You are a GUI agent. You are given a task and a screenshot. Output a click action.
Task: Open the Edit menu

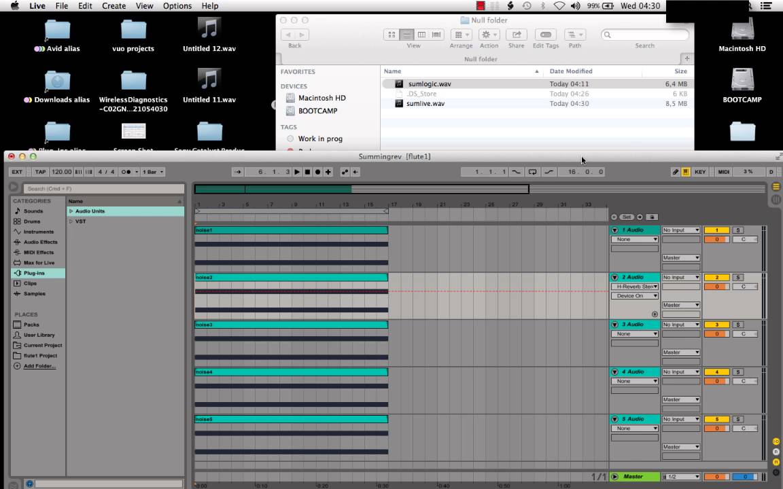85,6
